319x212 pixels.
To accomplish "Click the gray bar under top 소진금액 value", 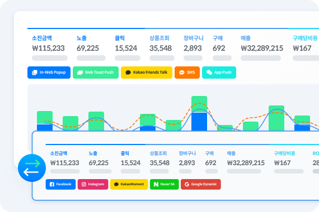I will coord(50,58).
